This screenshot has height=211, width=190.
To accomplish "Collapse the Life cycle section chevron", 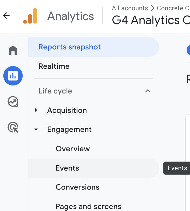I will pos(148,91).
